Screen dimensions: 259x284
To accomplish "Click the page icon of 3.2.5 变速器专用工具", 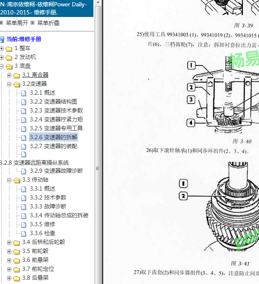I will point(24,129).
